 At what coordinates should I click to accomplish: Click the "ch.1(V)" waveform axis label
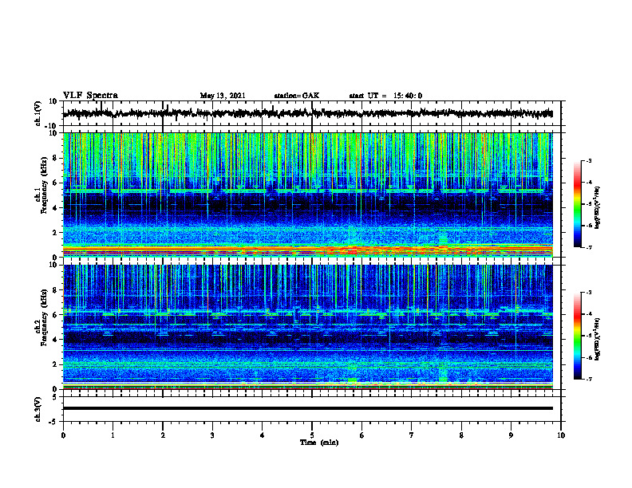[38, 113]
